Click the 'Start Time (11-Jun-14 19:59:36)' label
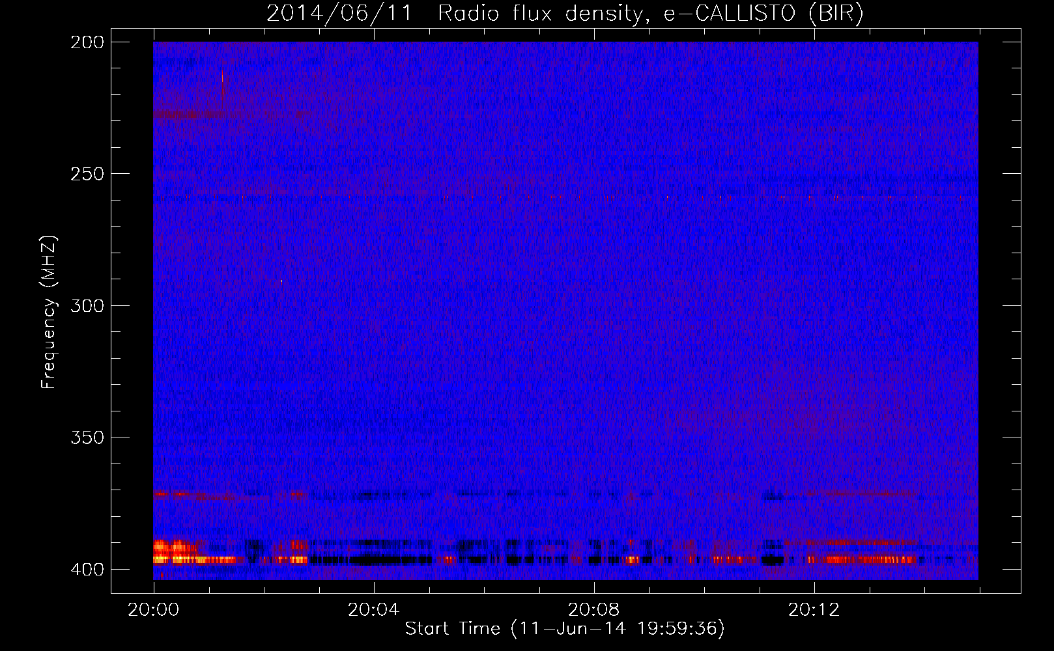The height and width of the screenshot is (651, 1054). pos(565,629)
